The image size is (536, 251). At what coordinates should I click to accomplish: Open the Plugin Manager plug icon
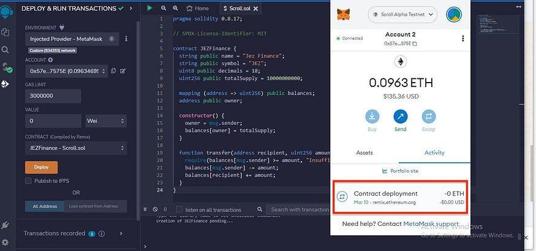(5, 225)
